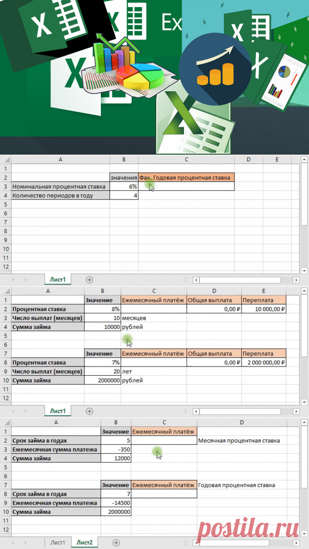Click the cell with value -14500
309x549 pixels.
(x=116, y=503)
